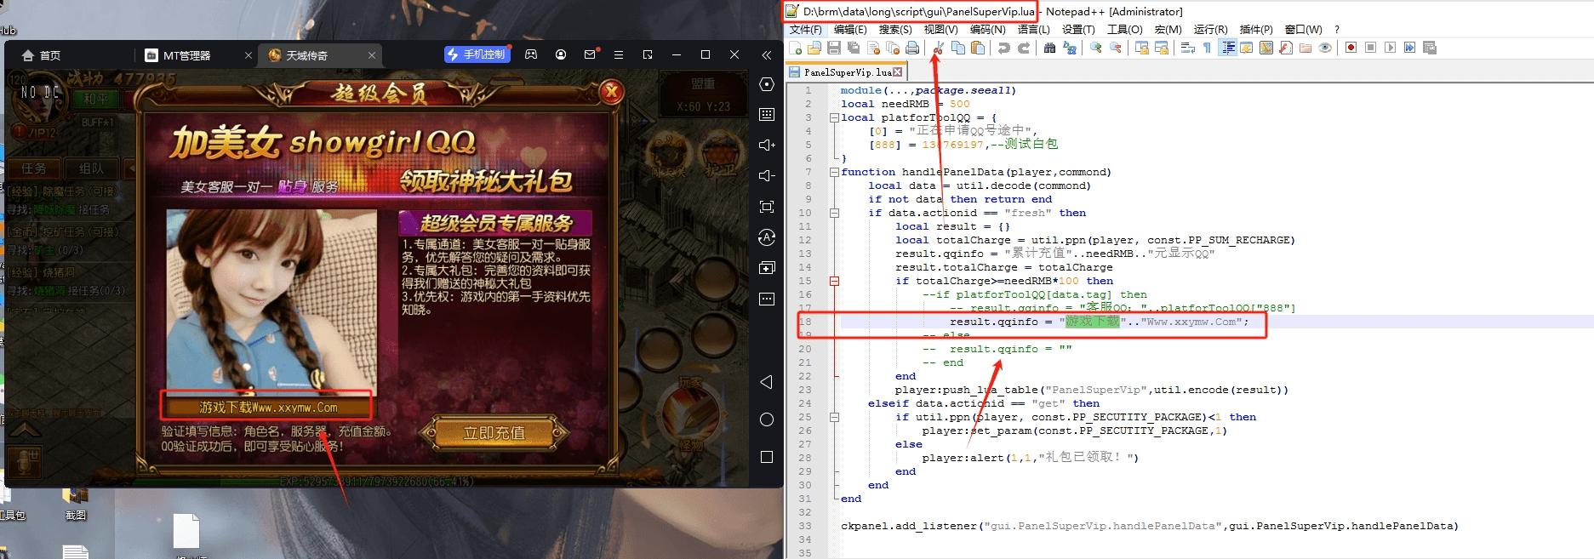
Task: Open Find with the binoculars icon
Action: click(x=1049, y=48)
